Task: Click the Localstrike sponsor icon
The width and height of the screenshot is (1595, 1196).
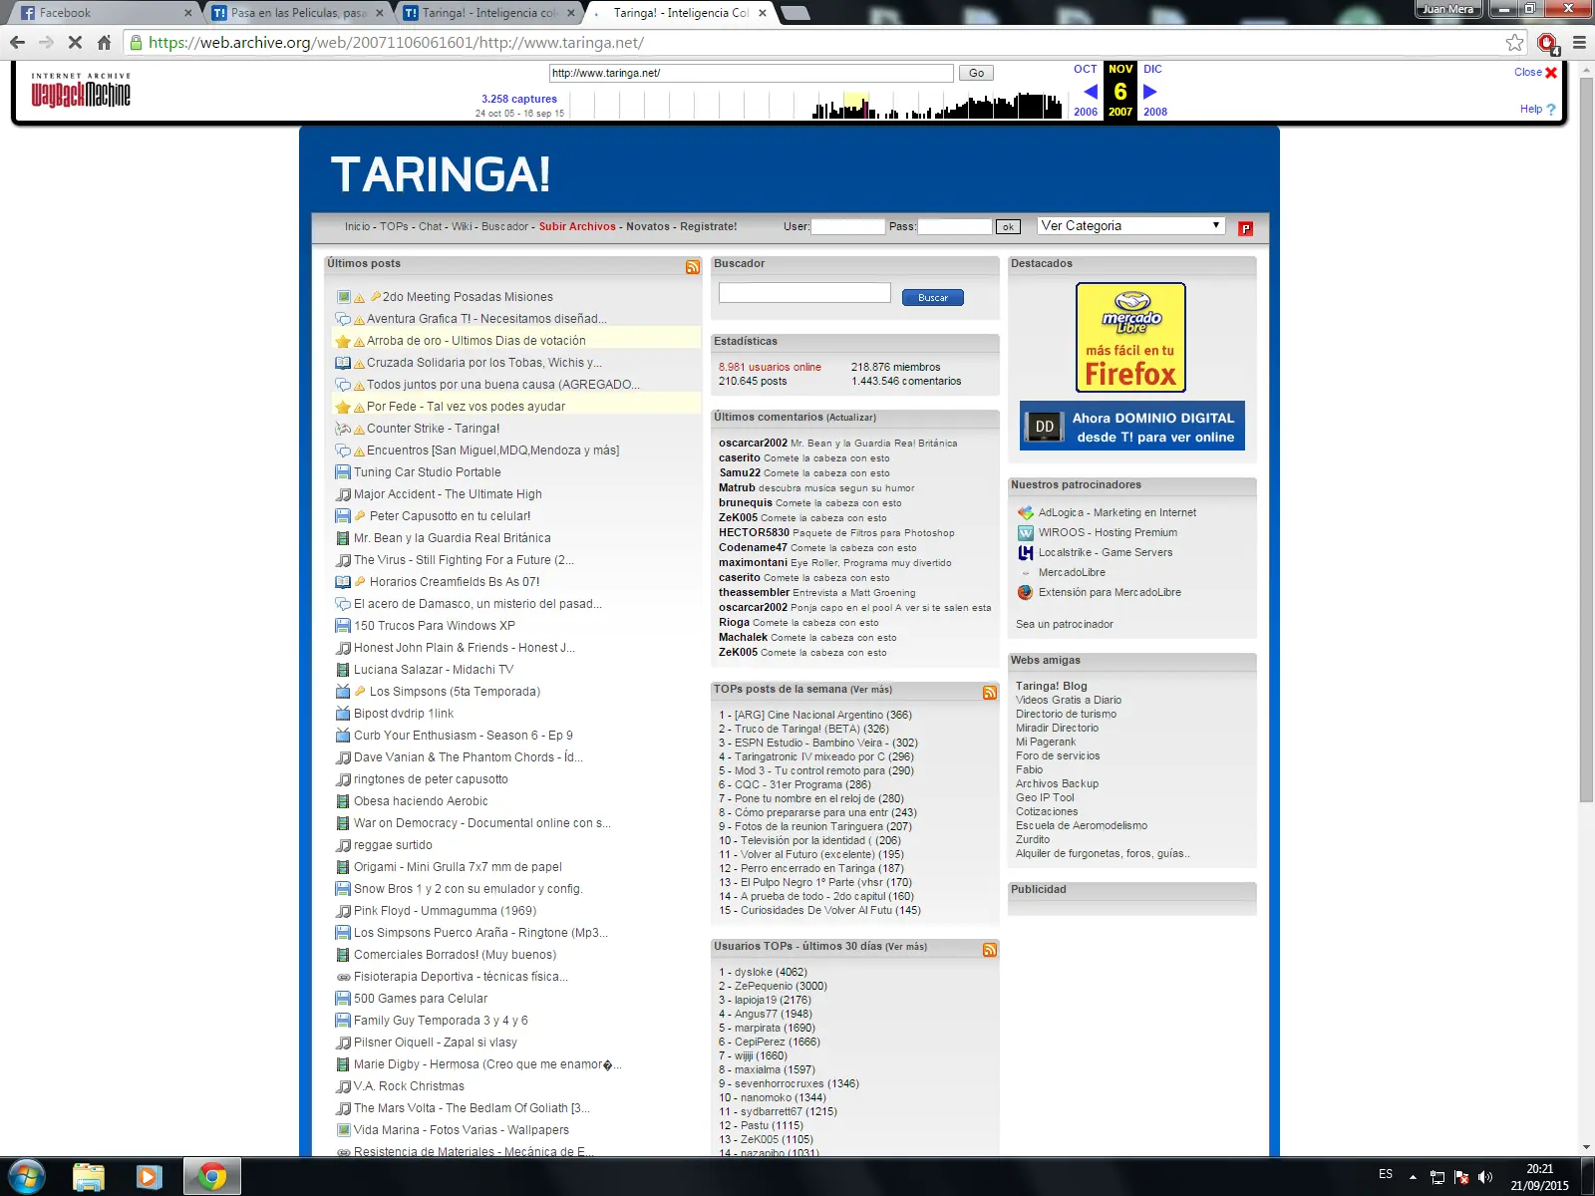Action: [x=1025, y=552]
